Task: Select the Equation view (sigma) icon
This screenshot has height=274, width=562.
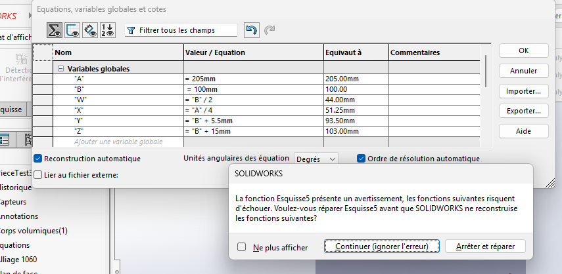Action: (55, 30)
